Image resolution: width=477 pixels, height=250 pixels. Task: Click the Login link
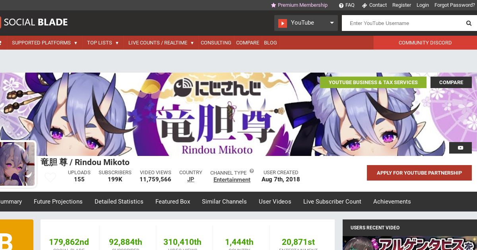(423, 5)
